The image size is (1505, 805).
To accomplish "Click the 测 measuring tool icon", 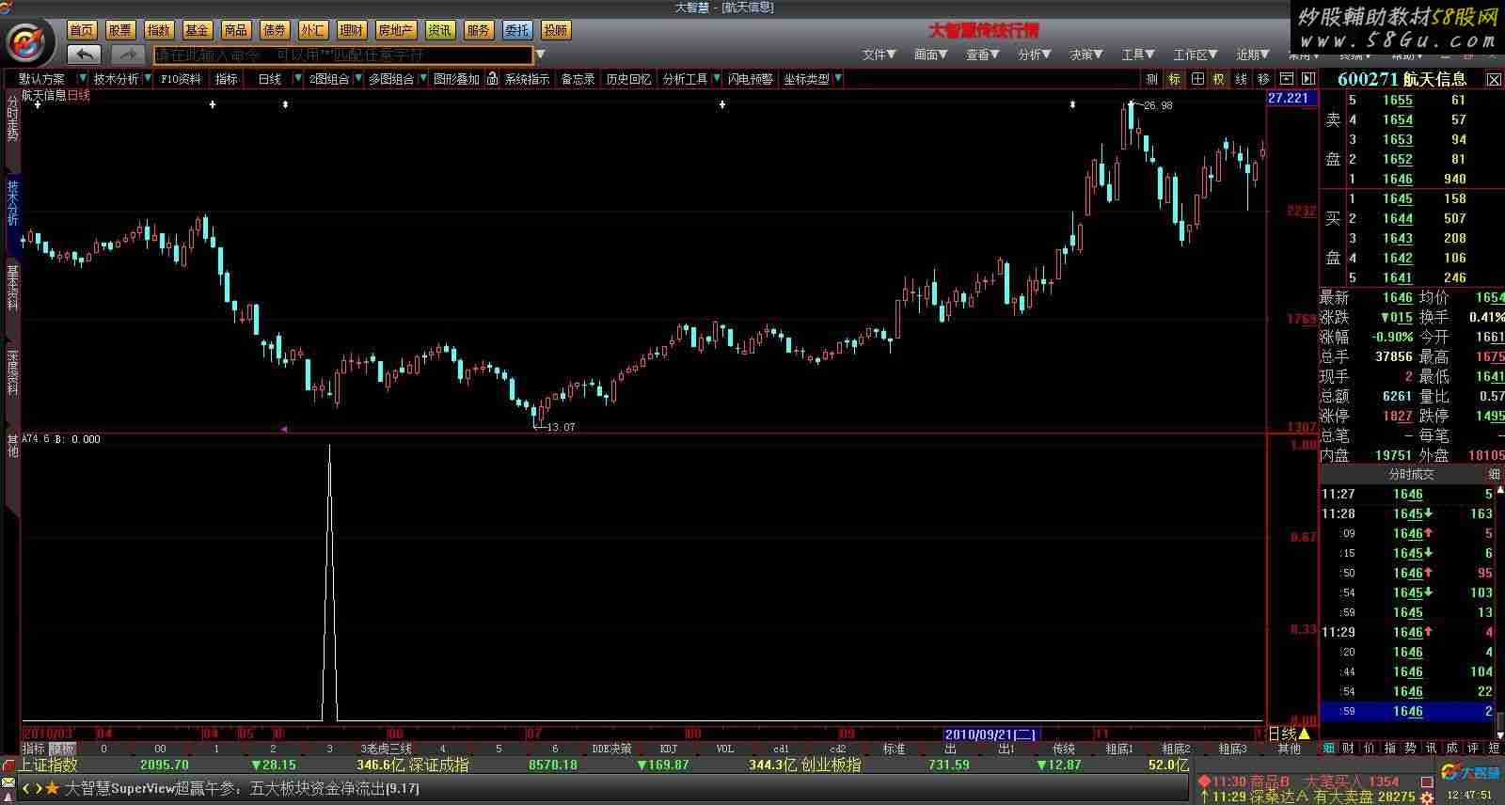I will 1152,79.
